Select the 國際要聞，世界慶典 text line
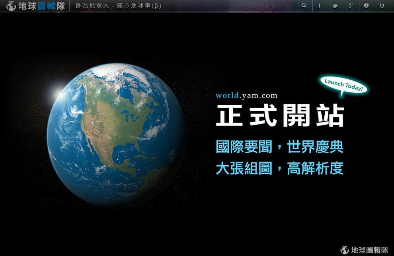The image size is (394, 256). point(279,147)
